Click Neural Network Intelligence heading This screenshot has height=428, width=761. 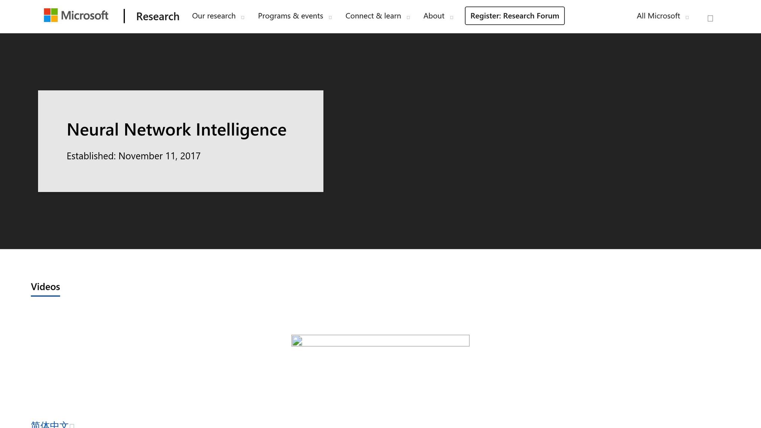click(x=177, y=130)
